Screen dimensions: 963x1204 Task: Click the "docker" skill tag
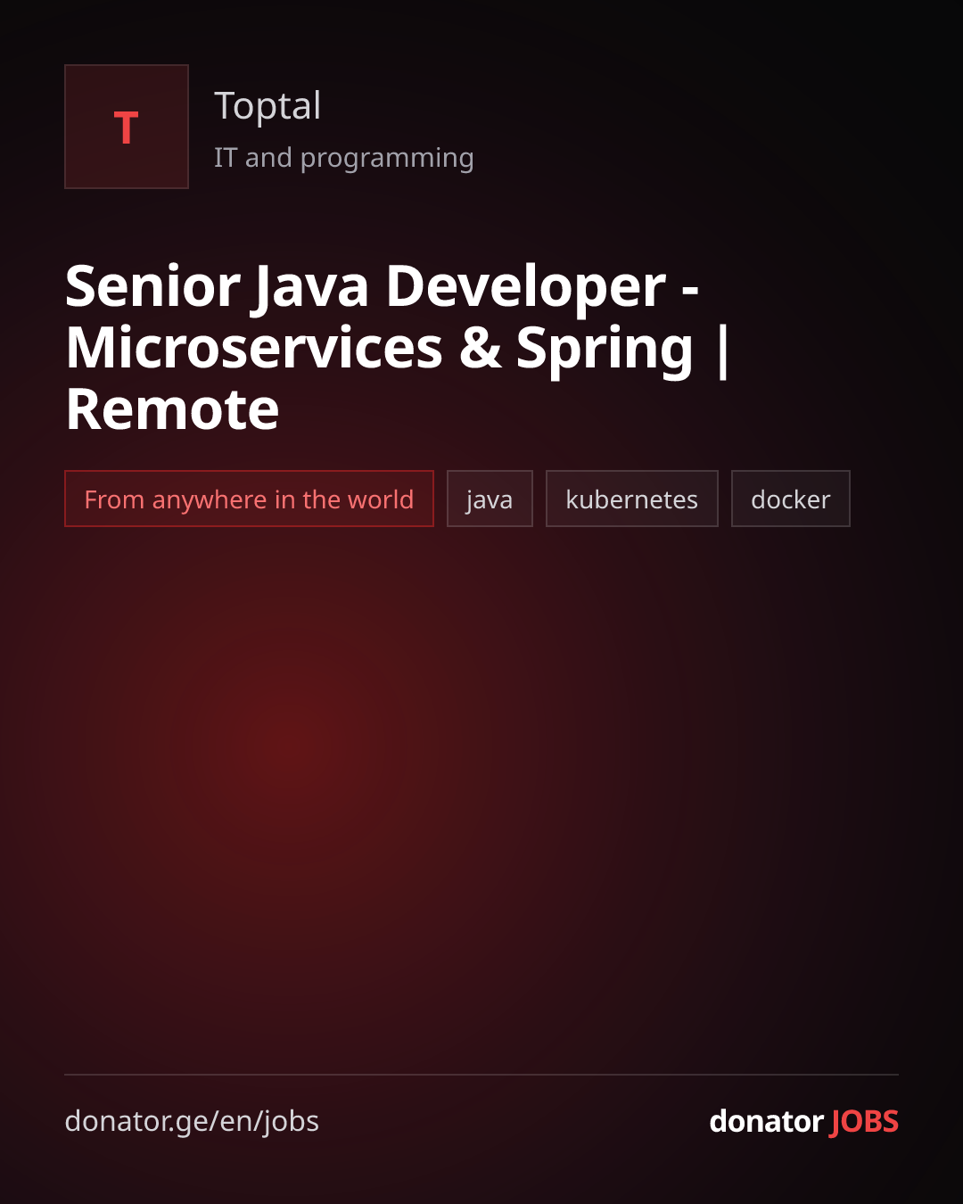click(x=791, y=499)
